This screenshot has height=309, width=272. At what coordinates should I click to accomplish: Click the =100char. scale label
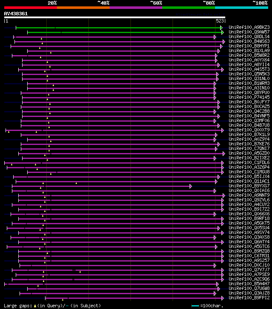point(212,306)
